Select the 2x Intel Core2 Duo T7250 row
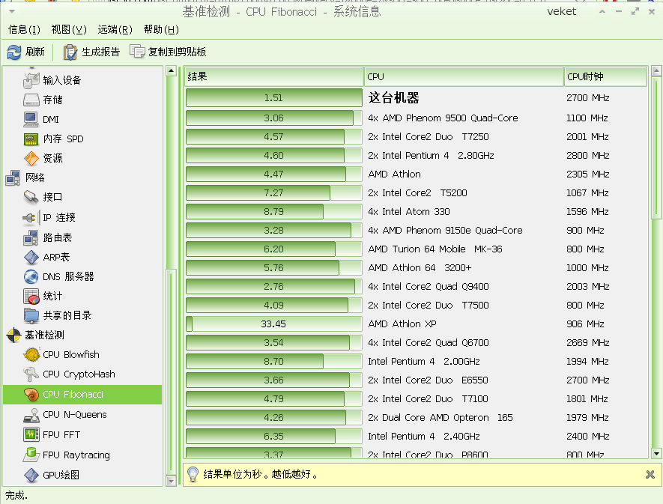This screenshot has width=663, height=504. click(416, 136)
